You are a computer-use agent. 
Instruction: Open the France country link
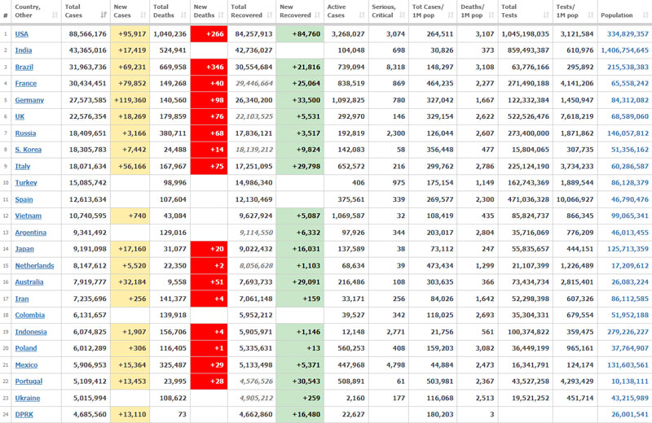coord(26,84)
